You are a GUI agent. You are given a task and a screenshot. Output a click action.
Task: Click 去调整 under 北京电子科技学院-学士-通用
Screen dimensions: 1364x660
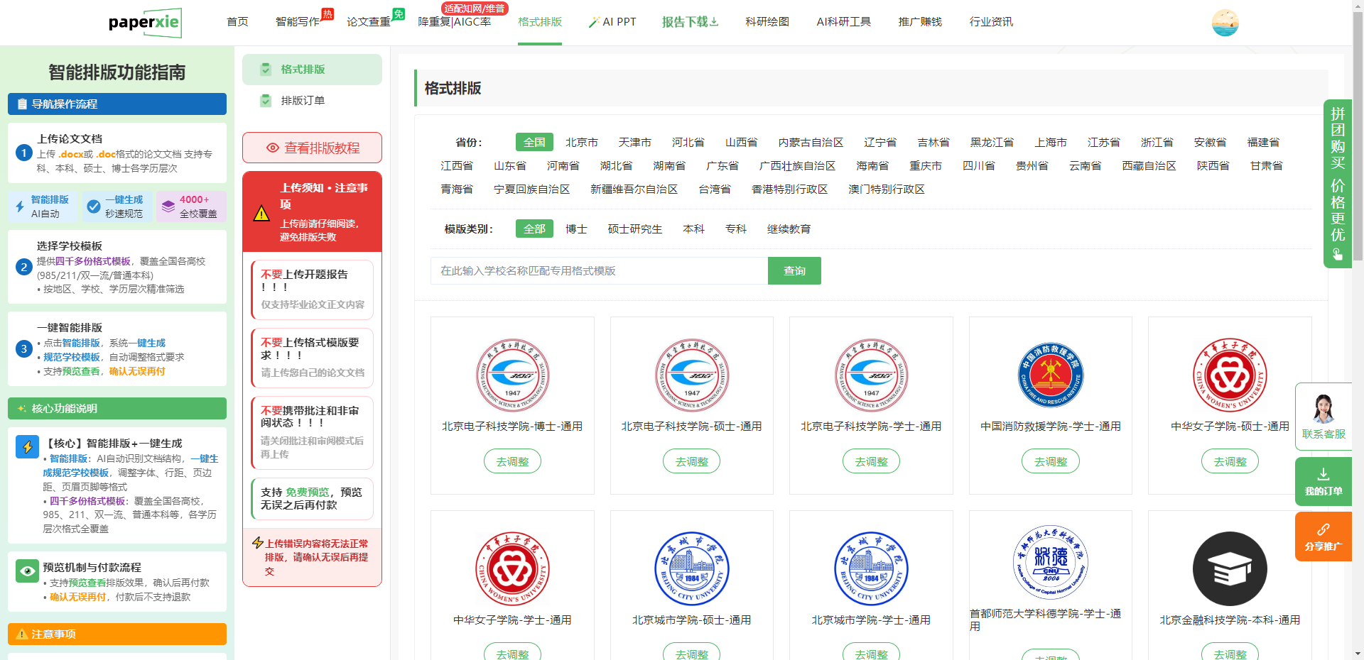(871, 461)
